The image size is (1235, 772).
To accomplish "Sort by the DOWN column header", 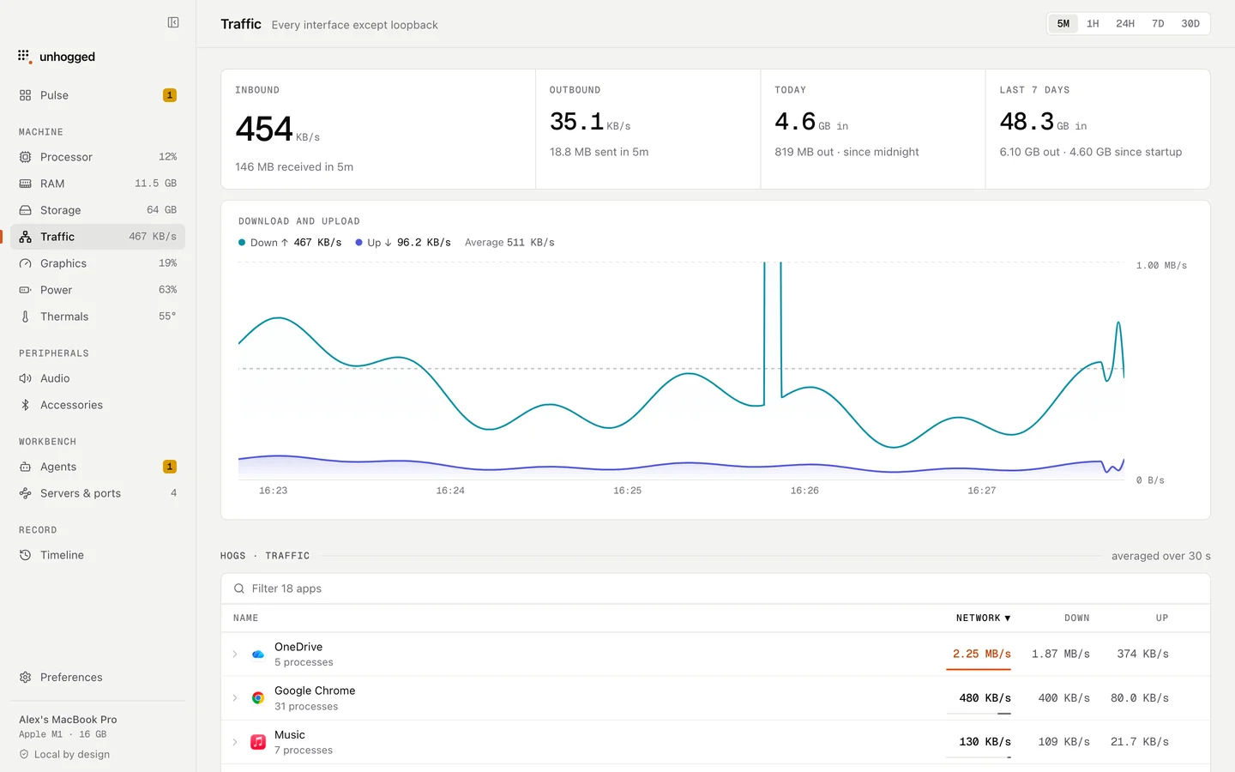I will (1076, 618).
